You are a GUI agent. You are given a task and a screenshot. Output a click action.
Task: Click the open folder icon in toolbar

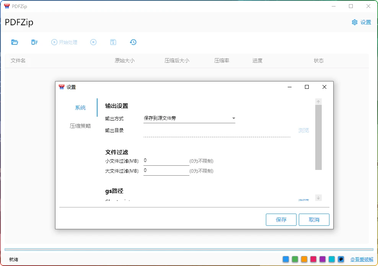click(x=15, y=42)
